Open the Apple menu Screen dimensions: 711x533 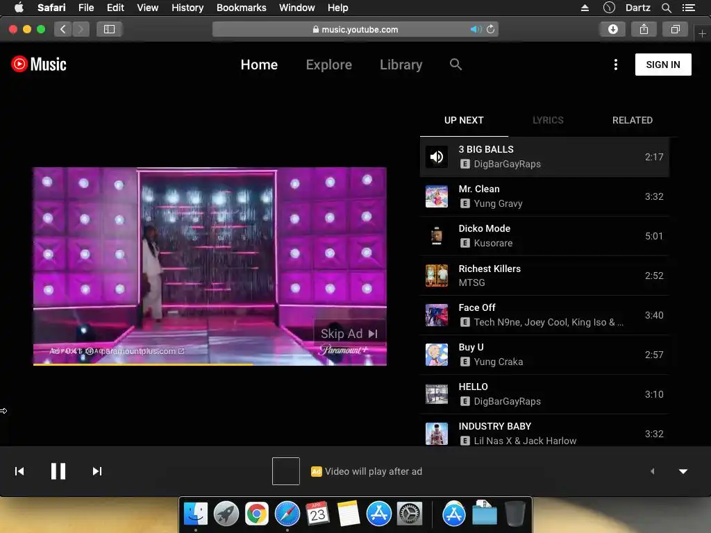[x=19, y=8]
